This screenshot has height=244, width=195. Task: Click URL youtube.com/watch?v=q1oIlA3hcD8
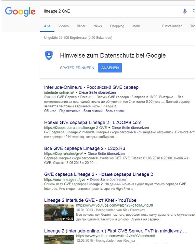(x=115, y=205)
